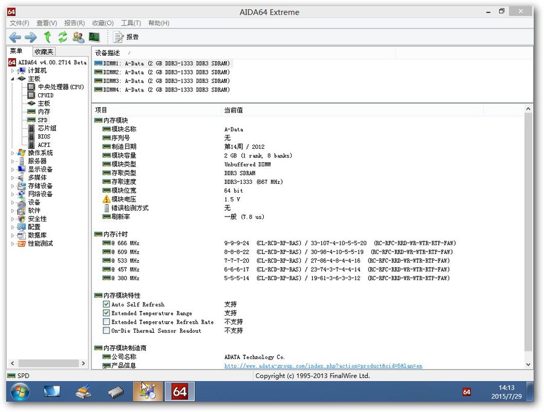The width and height of the screenshot is (544, 412).
Task: Select the 内存 memory icon in tree
Action: pyautogui.click(x=31, y=112)
